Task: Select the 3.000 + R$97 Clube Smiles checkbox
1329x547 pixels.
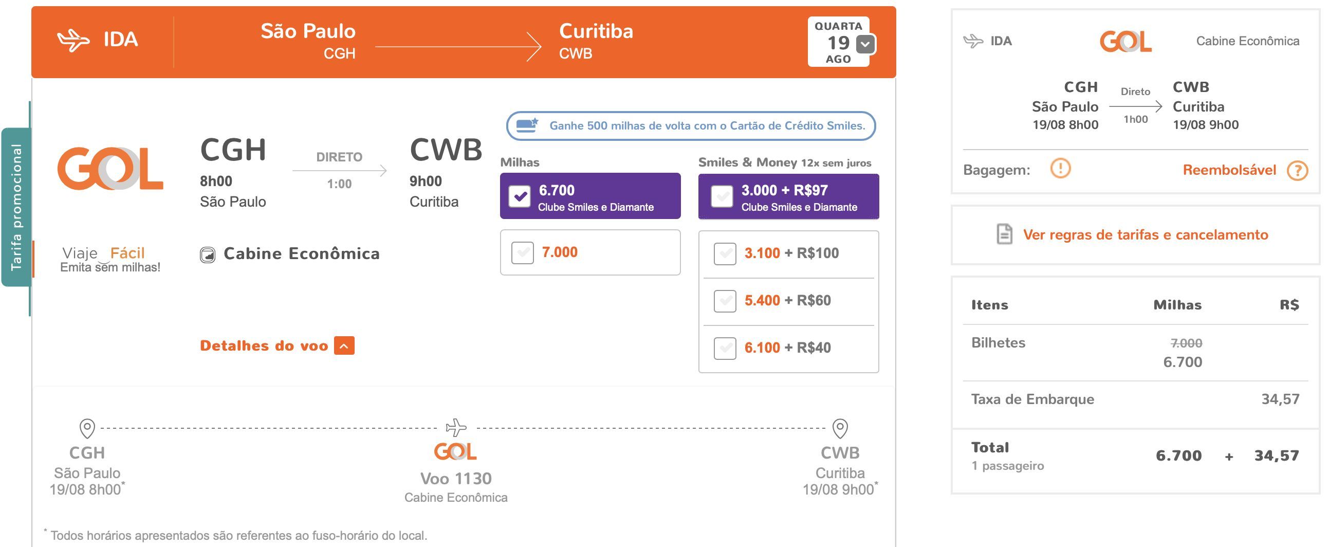Action: pos(722,196)
